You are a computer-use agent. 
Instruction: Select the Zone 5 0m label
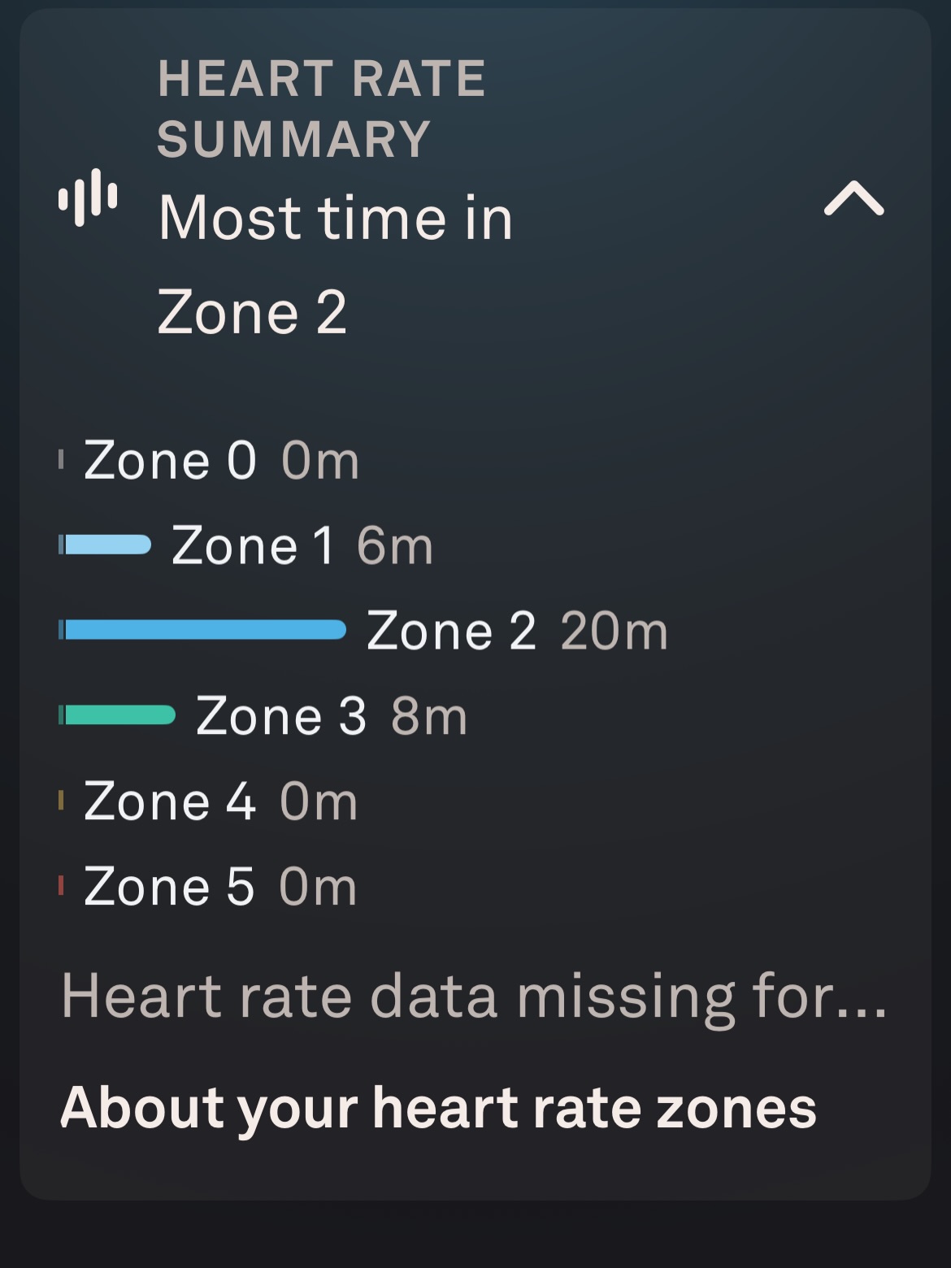click(x=221, y=886)
